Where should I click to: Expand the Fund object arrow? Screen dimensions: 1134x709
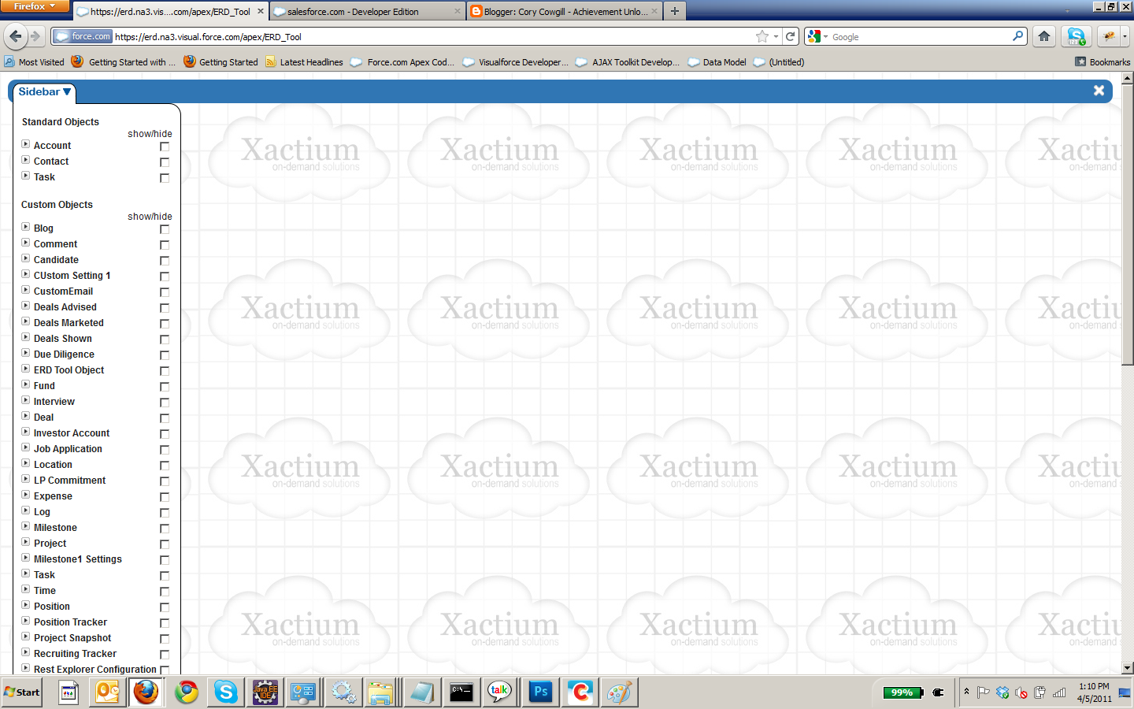(25, 384)
